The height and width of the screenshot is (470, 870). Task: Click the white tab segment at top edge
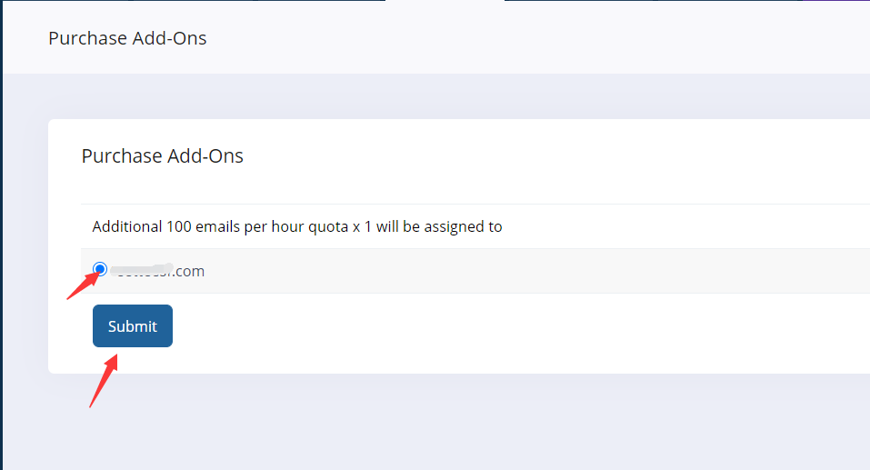tap(445, 2)
